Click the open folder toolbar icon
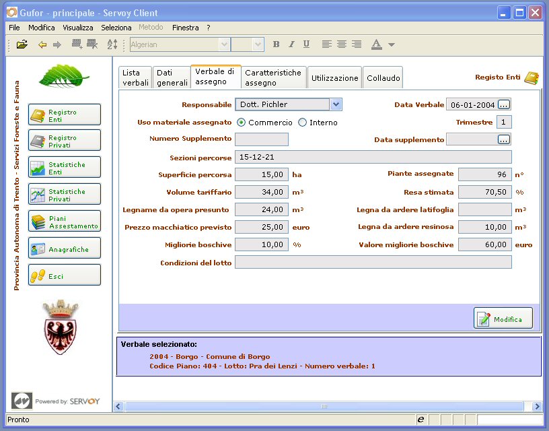 [22, 44]
